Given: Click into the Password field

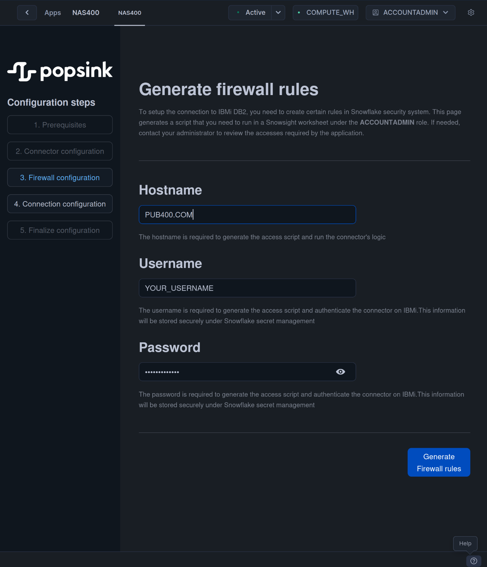Looking at the screenshot, I should point(235,372).
